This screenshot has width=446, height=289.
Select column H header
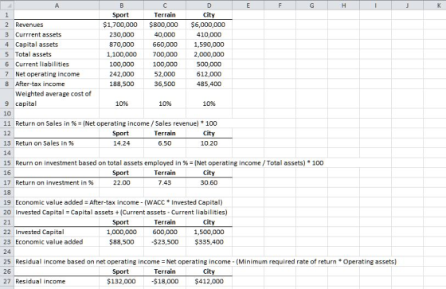click(x=343, y=5)
